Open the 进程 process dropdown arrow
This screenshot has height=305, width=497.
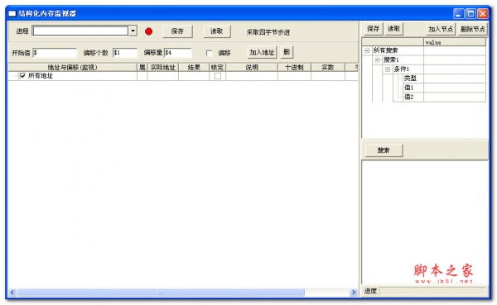(x=133, y=31)
